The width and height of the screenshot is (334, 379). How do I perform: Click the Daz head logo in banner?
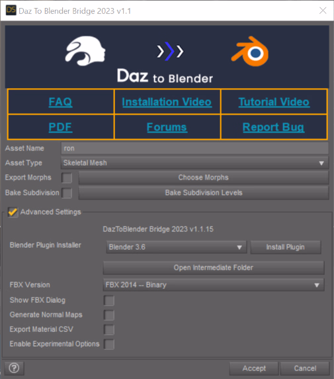tap(85, 51)
